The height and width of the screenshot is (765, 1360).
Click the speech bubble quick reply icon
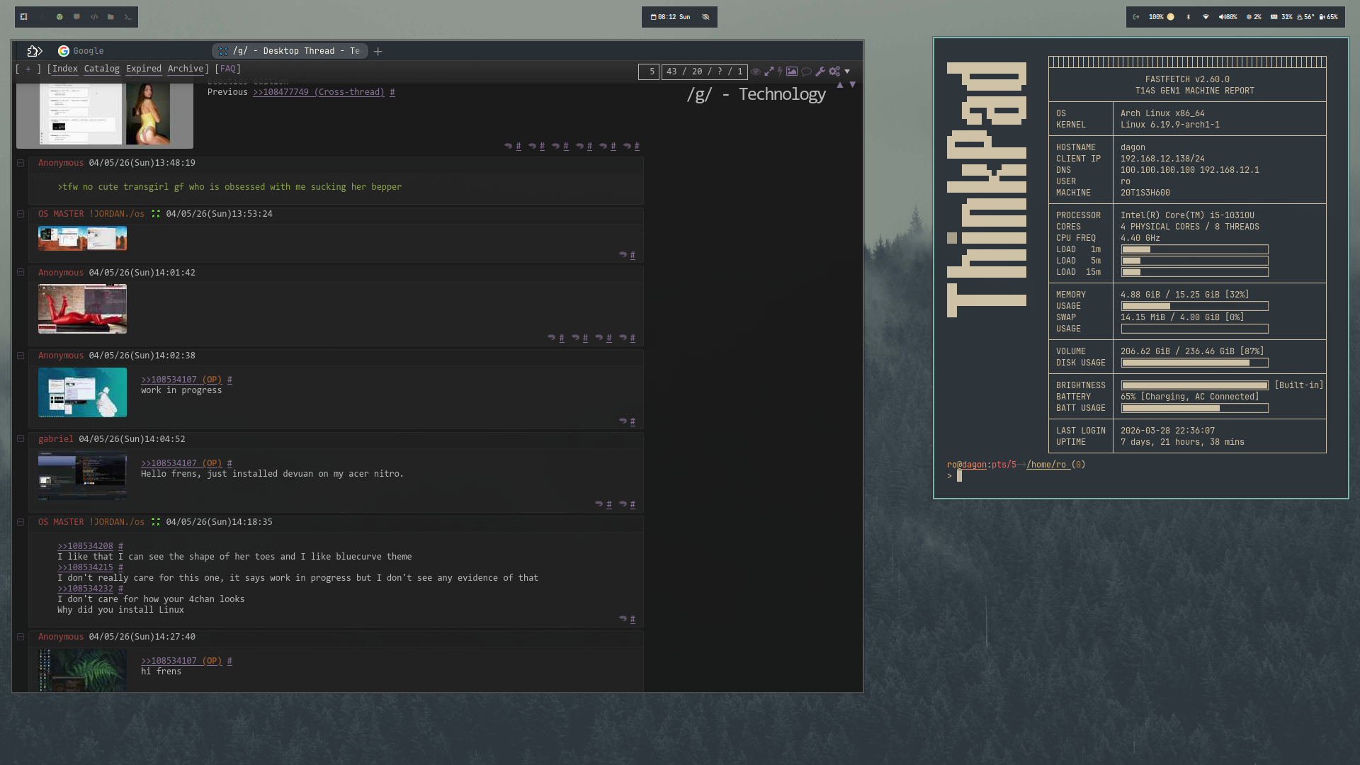pos(806,72)
